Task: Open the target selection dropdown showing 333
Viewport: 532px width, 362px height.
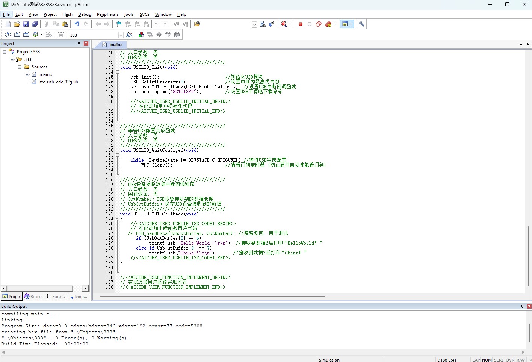Action: tap(96, 35)
